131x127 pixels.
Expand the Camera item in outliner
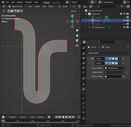click(89, 17)
